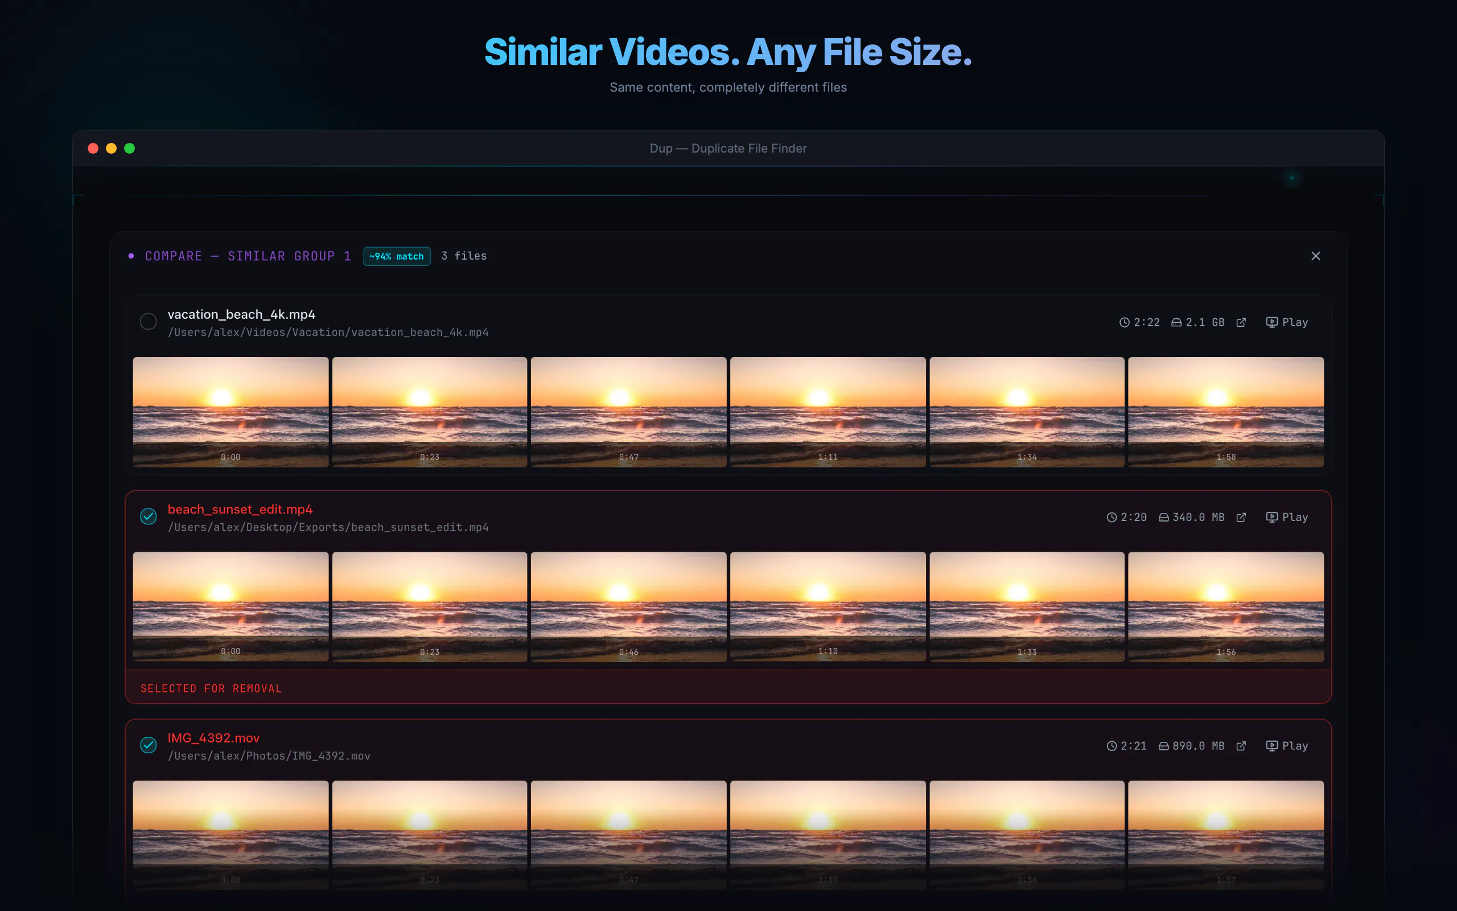1457x911 pixels.
Task: Click the /Users/alex/Desktop/Exports file path
Action: point(328,527)
